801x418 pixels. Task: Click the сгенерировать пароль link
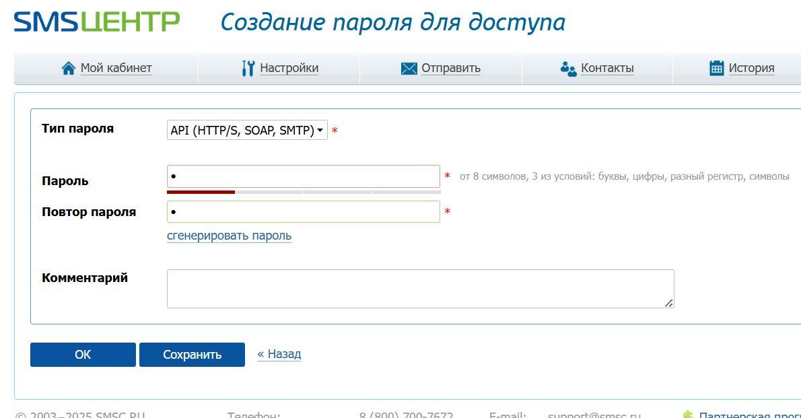pyautogui.click(x=230, y=236)
